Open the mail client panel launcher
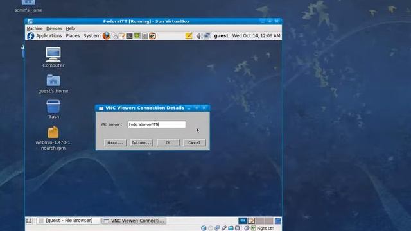411x231 pixels. (x=114, y=36)
